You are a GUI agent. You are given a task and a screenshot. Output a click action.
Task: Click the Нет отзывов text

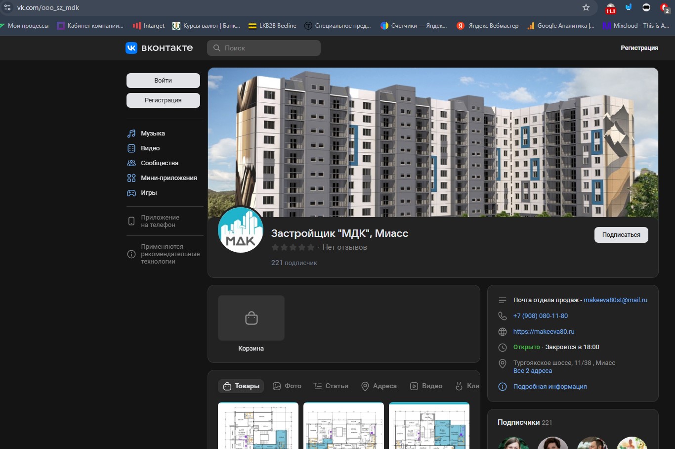pyautogui.click(x=345, y=247)
